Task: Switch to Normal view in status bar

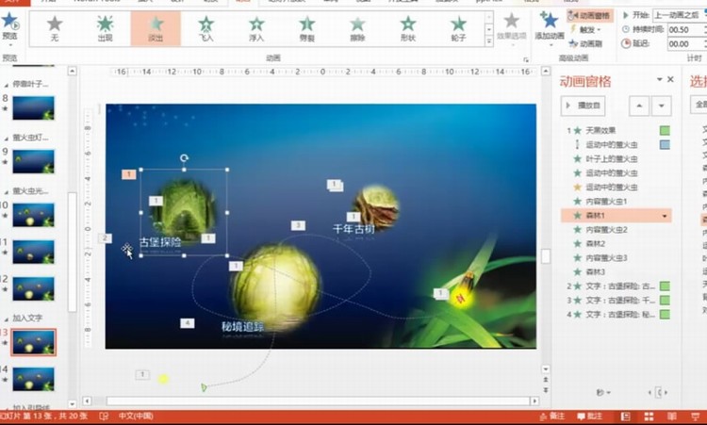Action: click(x=625, y=417)
